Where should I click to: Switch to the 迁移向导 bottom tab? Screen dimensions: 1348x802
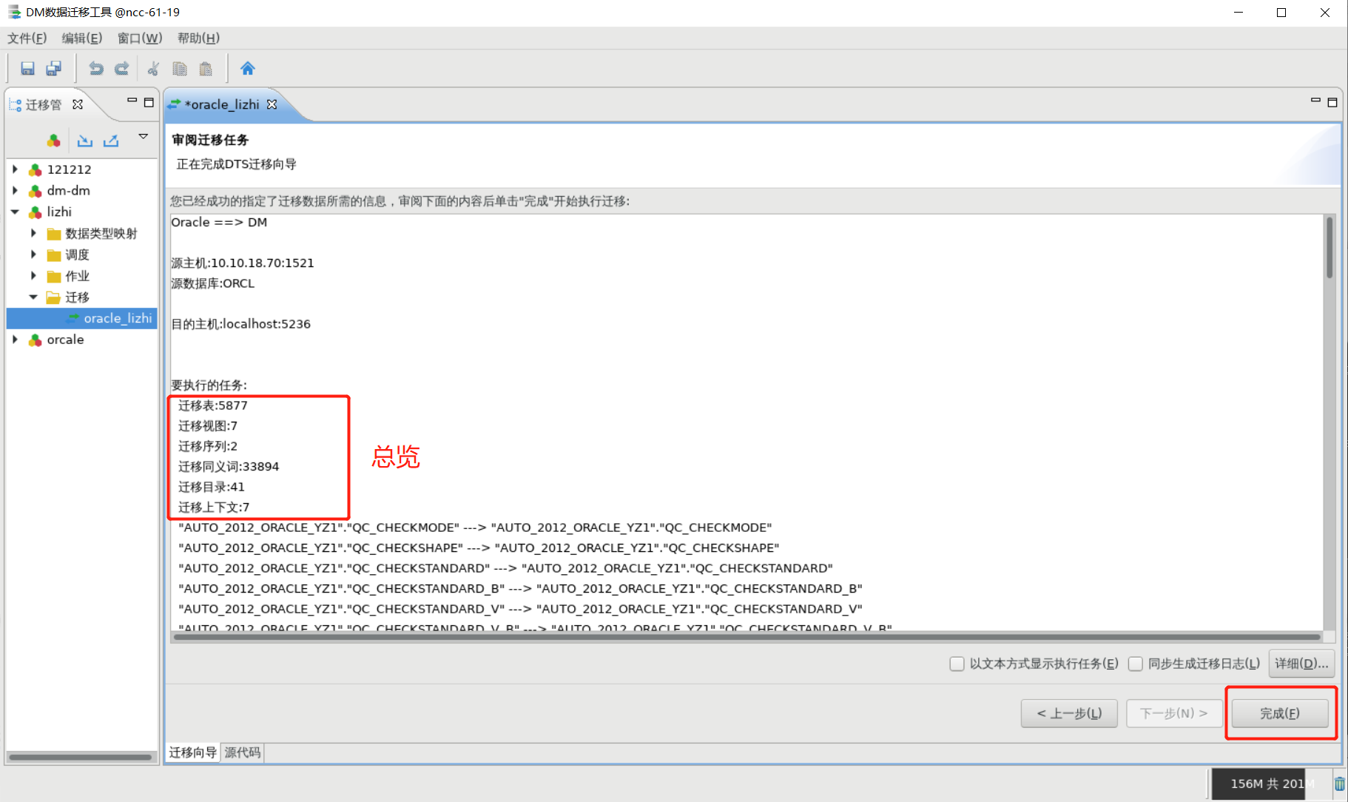click(x=192, y=752)
